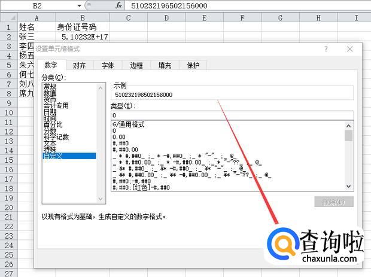The width and height of the screenshot is (371, 277).
Task: Select column B header
Action: tap(83, 18)
